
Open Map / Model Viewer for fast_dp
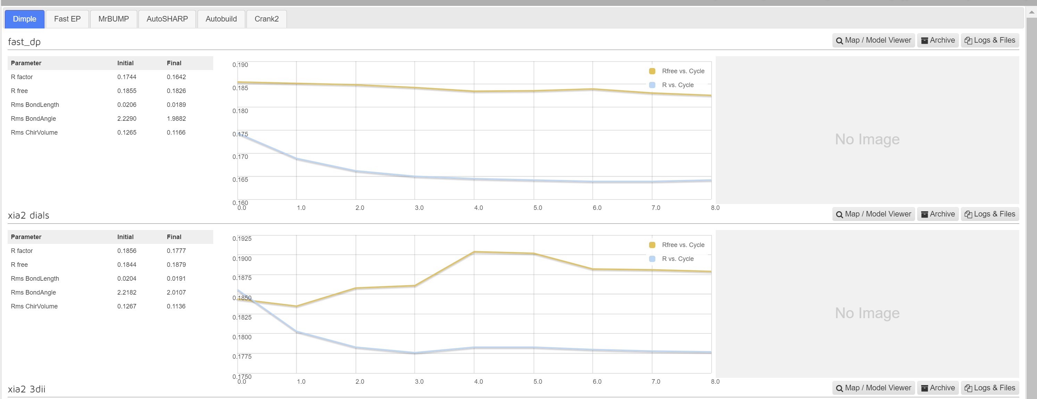pyautogui.click(x=873, y=40)
